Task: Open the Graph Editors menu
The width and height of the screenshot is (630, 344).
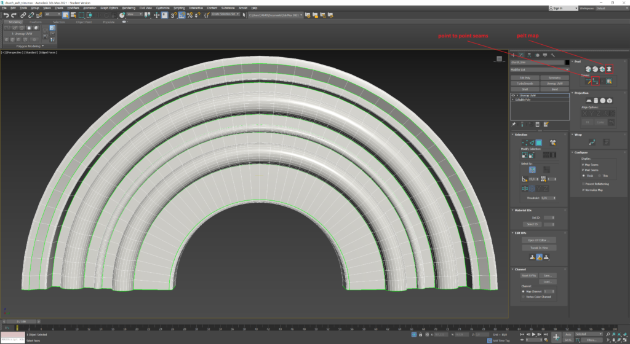Action: (108, 7)
